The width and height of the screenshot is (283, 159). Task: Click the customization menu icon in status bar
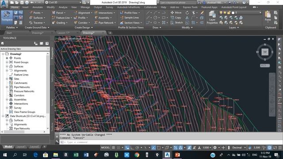[280, 148]
